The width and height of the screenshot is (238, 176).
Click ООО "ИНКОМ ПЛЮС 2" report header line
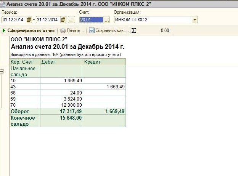point(39,39)
